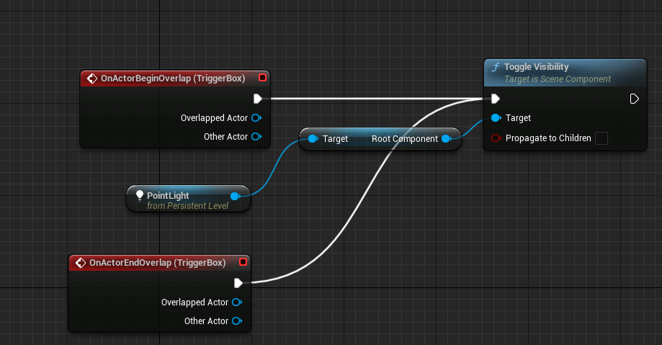Select the OnActorEndOverlap node title
This screenshot has width=662, height=345.
157,263
